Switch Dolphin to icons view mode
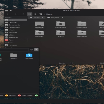The width and height of the screenshot is (104, 104). point(30,14)
